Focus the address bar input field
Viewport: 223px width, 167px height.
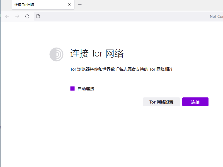[123, 16]
